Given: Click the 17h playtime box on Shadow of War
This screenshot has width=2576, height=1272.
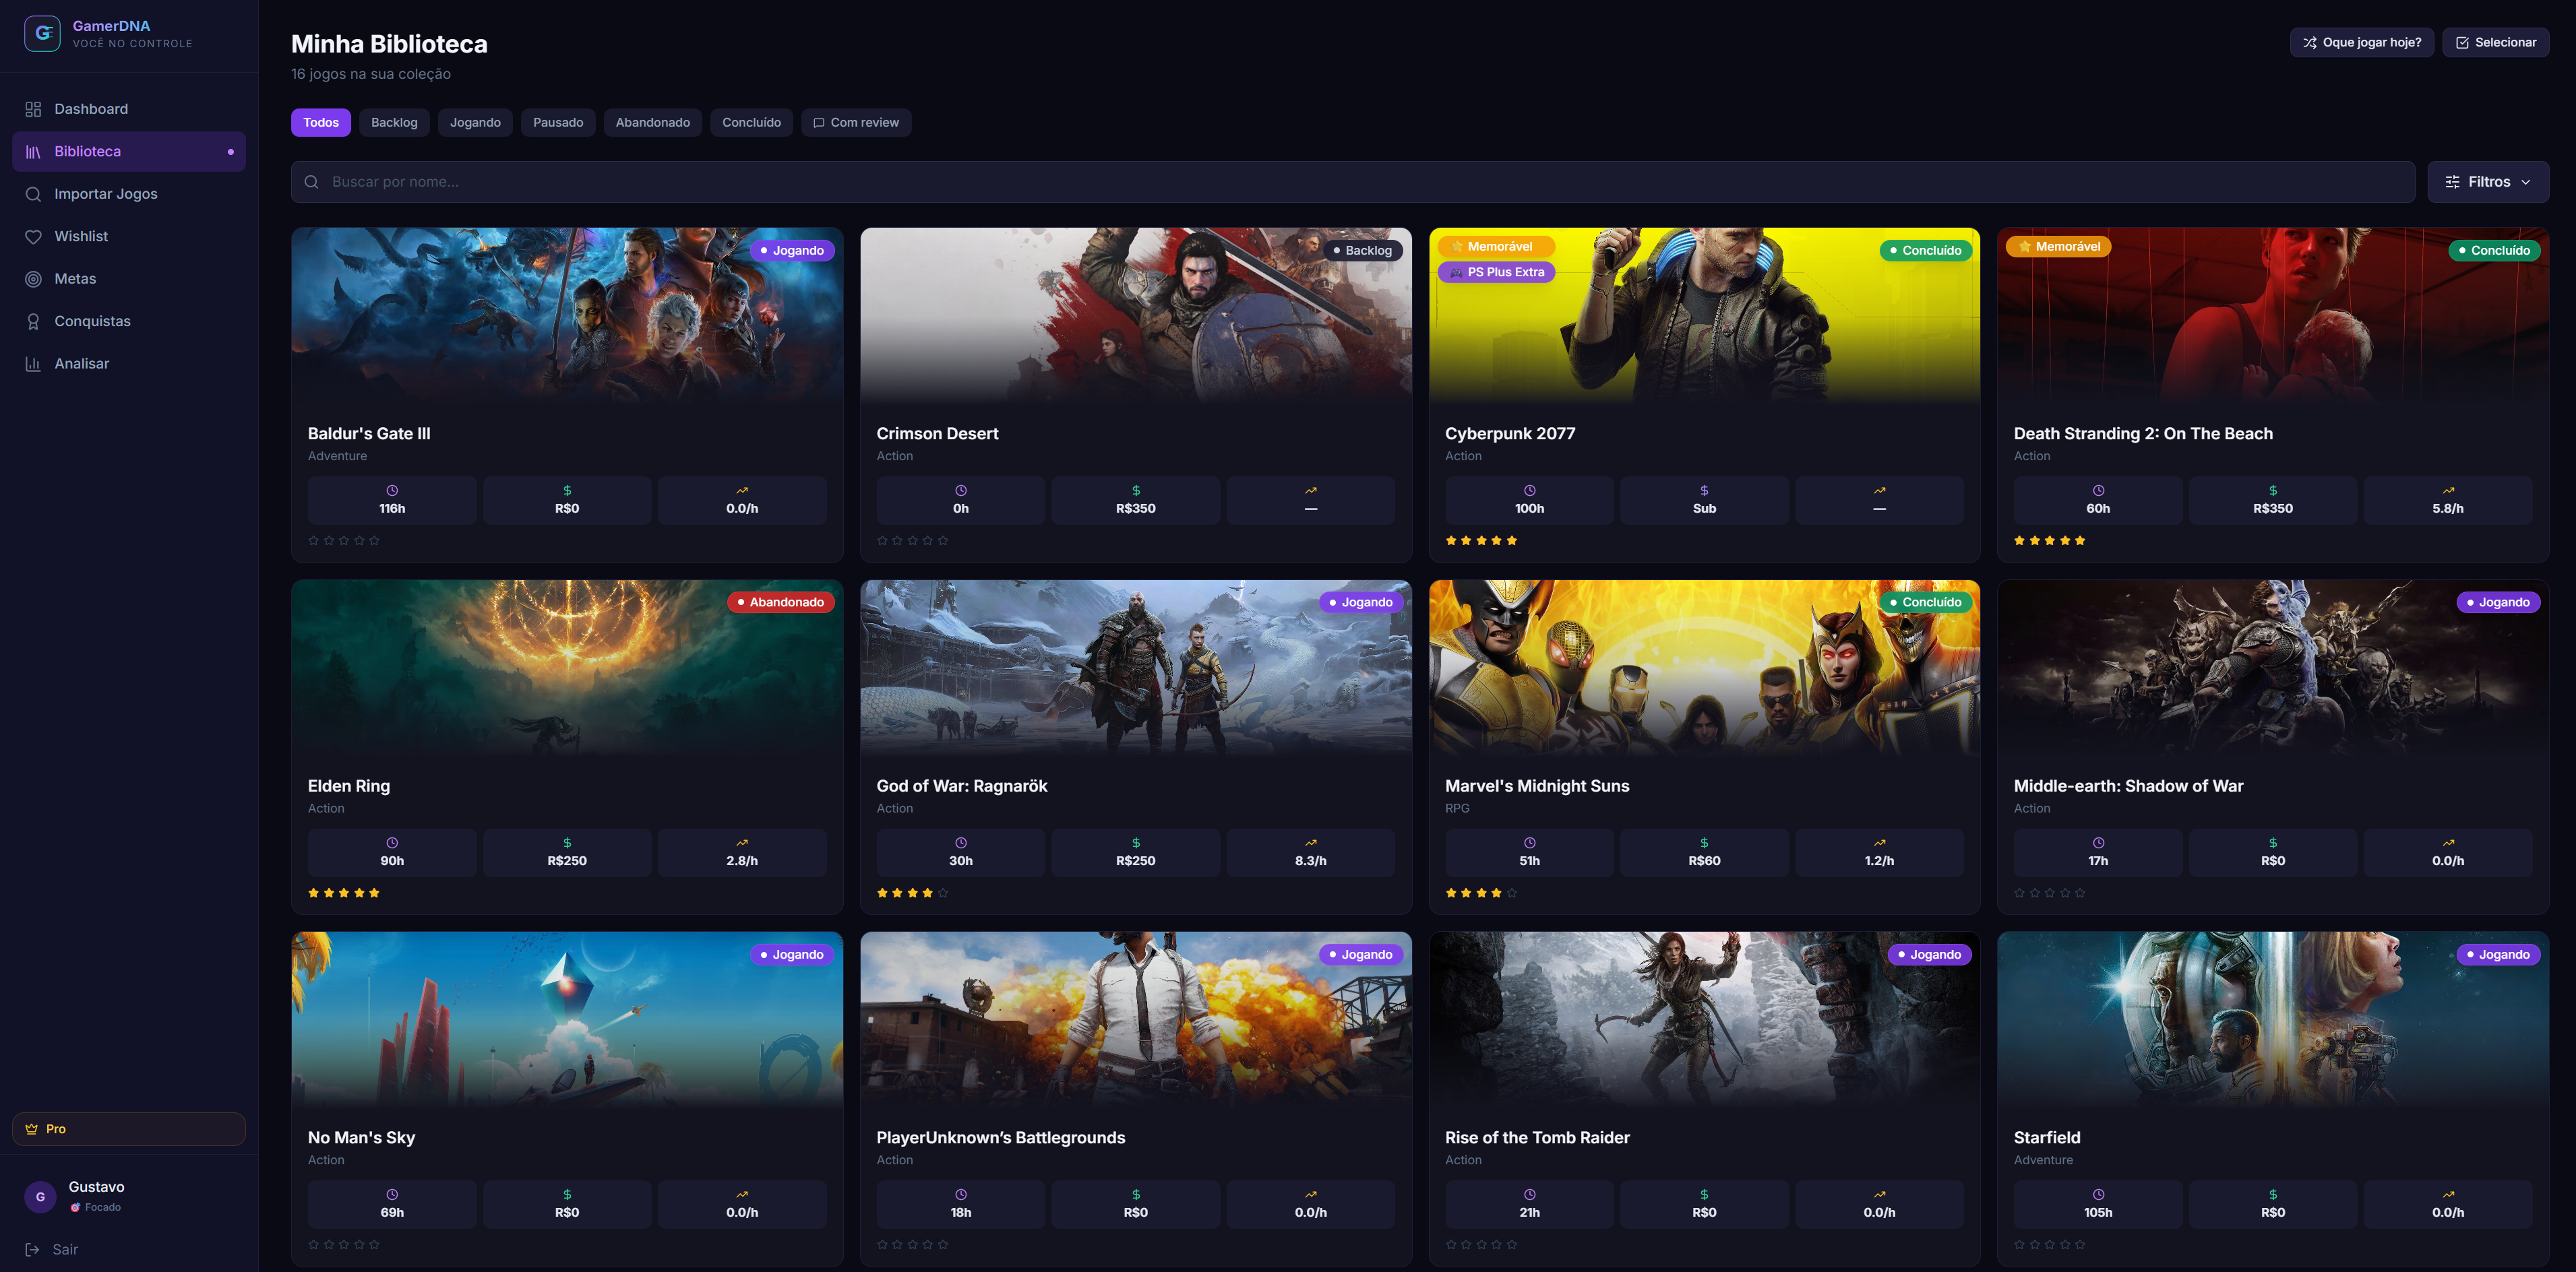Looking at the screenshot, I should pyautogui.click(x=2098, y=852).
